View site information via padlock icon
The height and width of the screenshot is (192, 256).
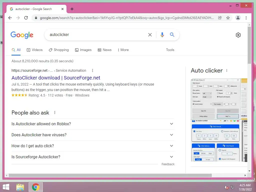36,18
